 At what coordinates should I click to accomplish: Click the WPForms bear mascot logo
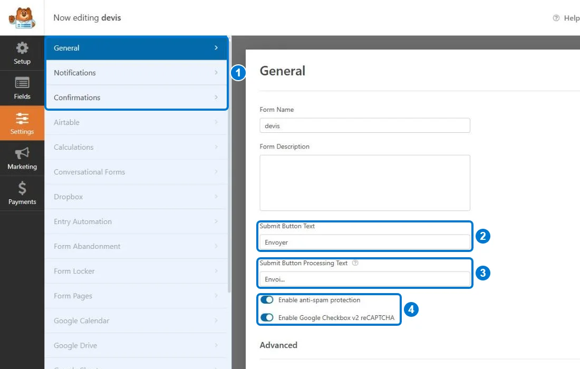[22, 18]
